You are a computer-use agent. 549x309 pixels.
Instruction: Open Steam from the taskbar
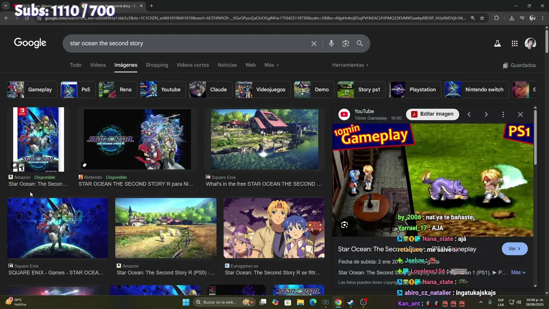click(351, 302)
